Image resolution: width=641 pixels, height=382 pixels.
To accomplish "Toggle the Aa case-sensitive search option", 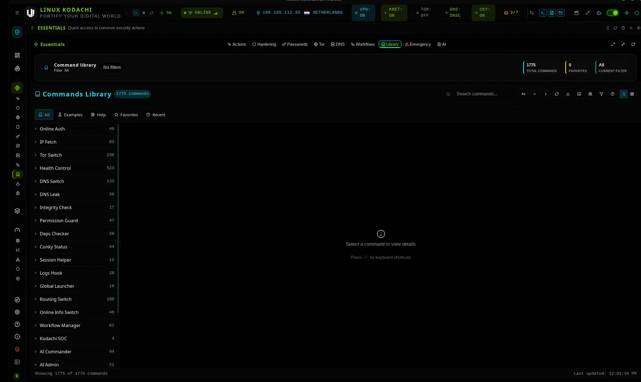I will coord(523,94).
